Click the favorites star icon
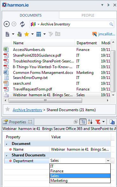The image size is (117, 187). click(27, 34)
